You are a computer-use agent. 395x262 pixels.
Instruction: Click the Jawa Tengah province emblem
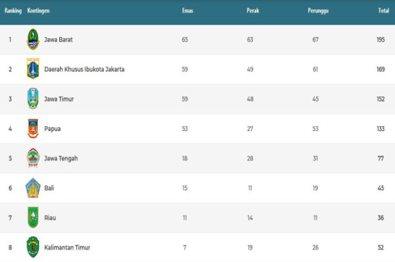coord(33,158)
